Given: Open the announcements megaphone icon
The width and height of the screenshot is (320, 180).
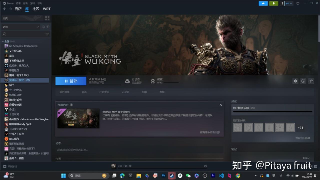Looking at the screenshot, I should coord(263,4).
